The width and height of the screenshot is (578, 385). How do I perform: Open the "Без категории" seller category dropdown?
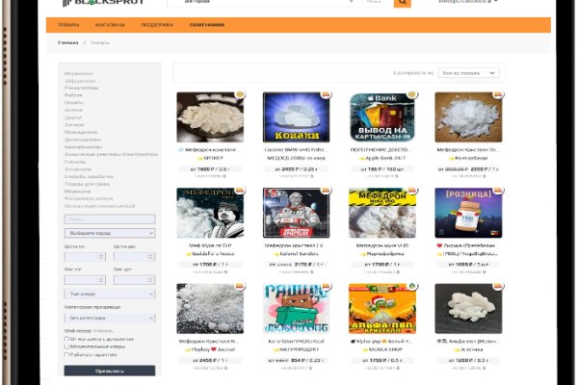pyautogui.click(x=109, y=318)
